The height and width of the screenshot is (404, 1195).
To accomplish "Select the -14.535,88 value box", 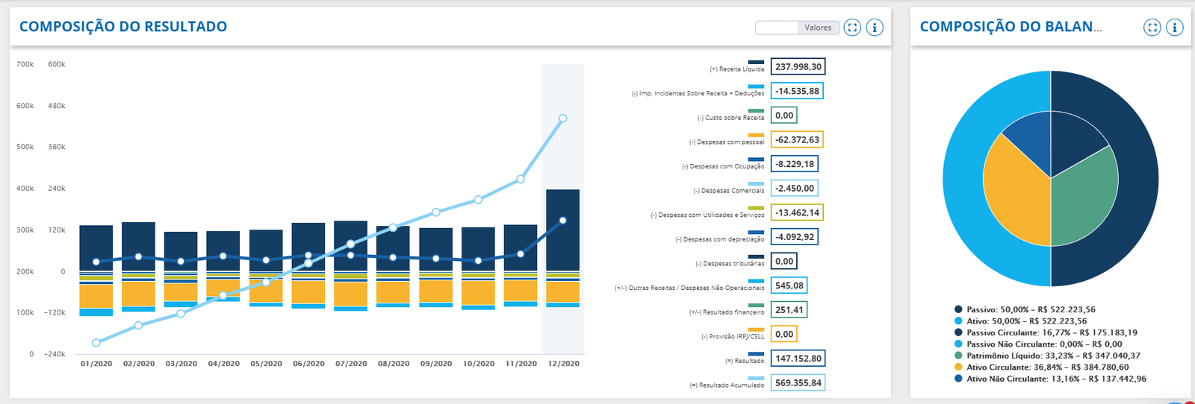I will point(797,91).
